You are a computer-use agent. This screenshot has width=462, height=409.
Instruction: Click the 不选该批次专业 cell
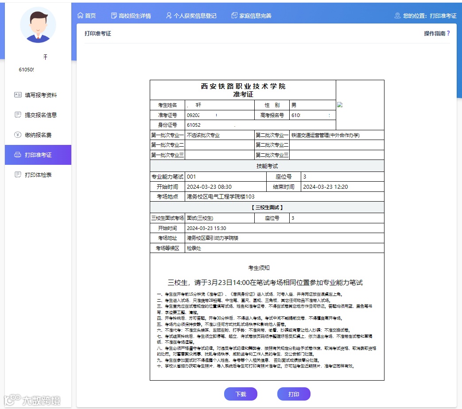click(220, 135)
